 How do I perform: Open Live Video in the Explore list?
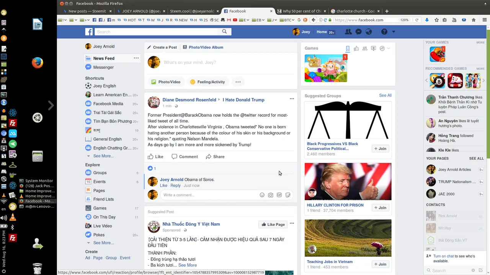tap(103, 226)
